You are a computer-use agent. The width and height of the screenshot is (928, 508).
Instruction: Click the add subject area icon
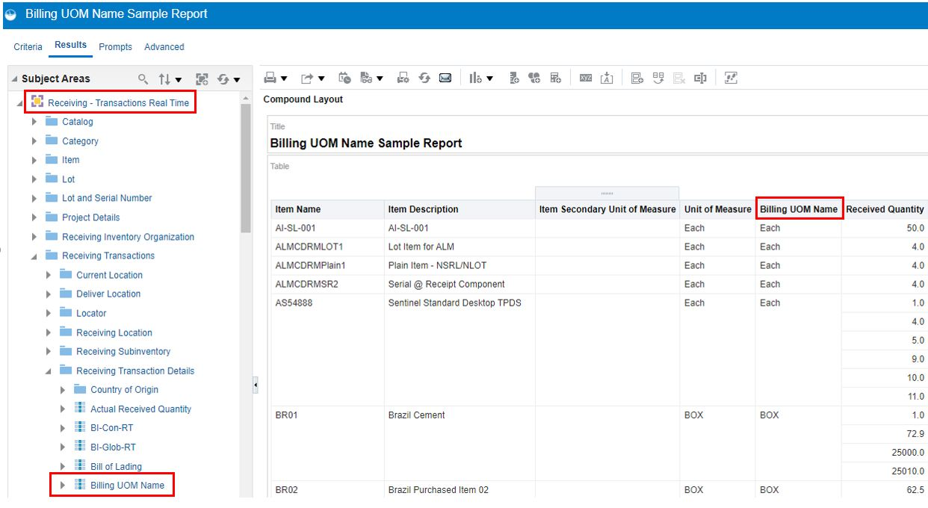[202, 79]
